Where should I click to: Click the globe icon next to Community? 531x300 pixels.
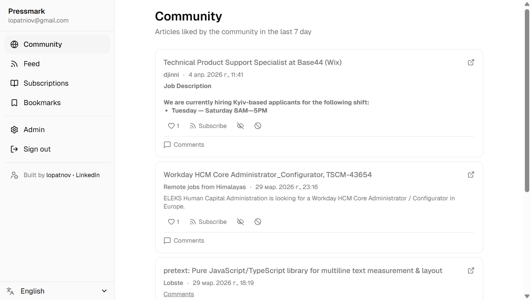(14, 44)
